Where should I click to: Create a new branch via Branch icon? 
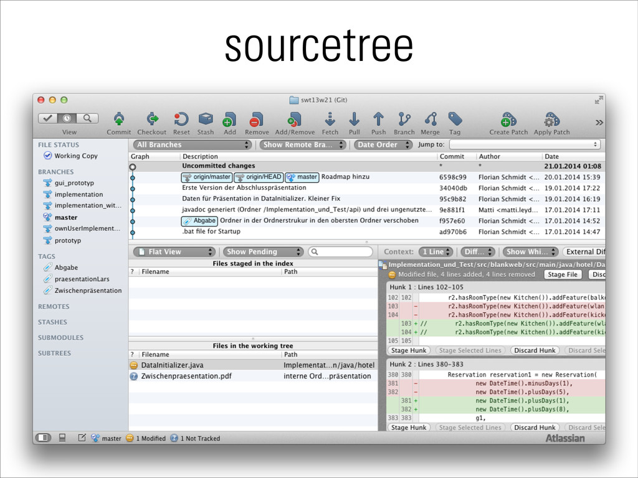click(404, 119)
